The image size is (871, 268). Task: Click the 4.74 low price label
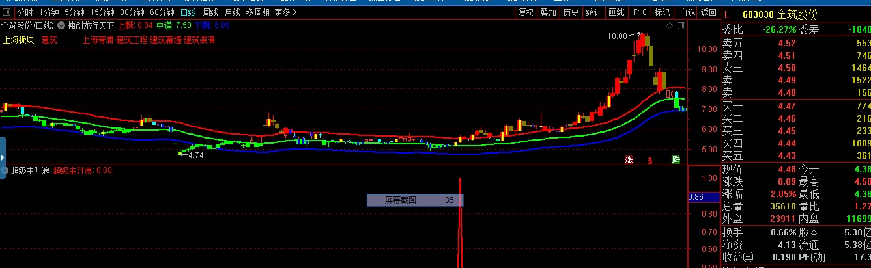196,155
